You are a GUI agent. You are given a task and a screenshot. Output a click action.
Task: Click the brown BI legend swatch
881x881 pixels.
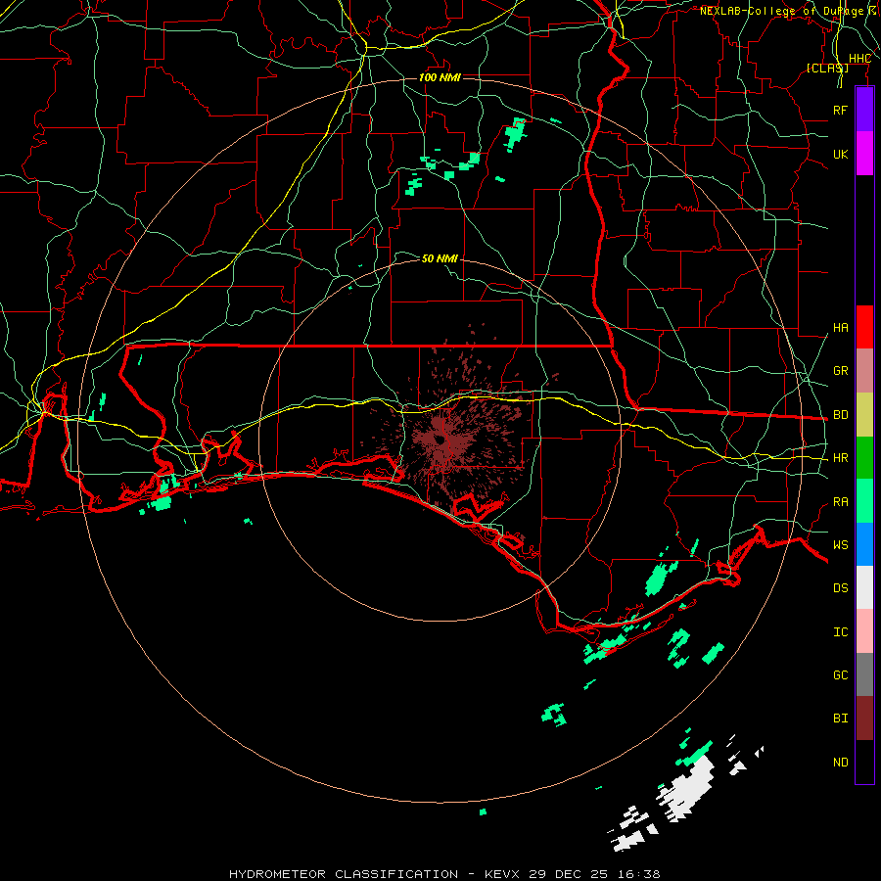pyautogui.click(x=864, y=719)
